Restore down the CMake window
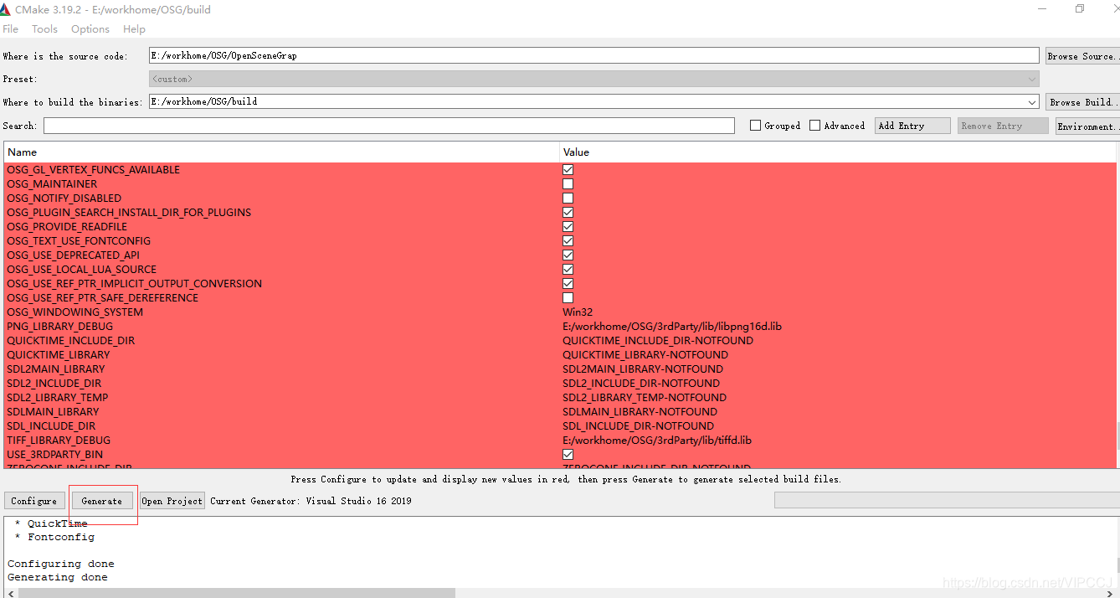The height and width of the screenshot is (598, 1120). 1080,9
